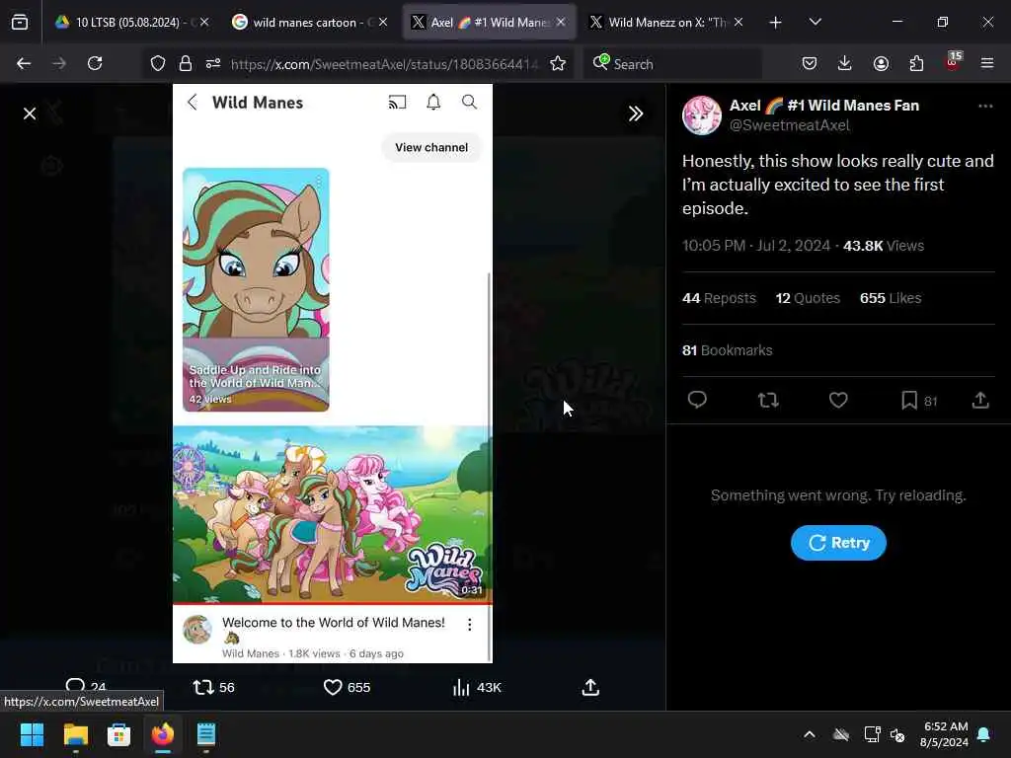
Task: Select the Axel #1 Wild Manes tab
Action: click(x=490, y=23)
